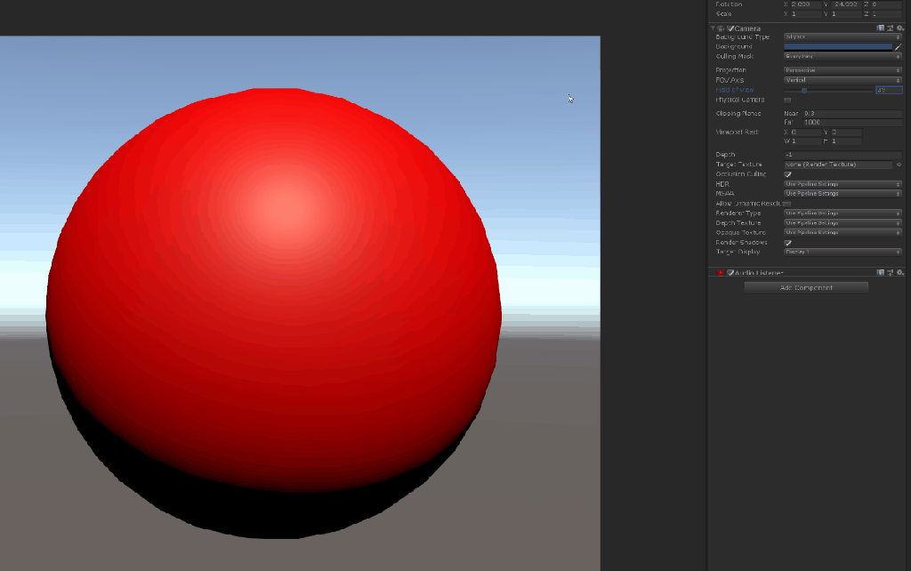Open Camera component settings gear

900,28
